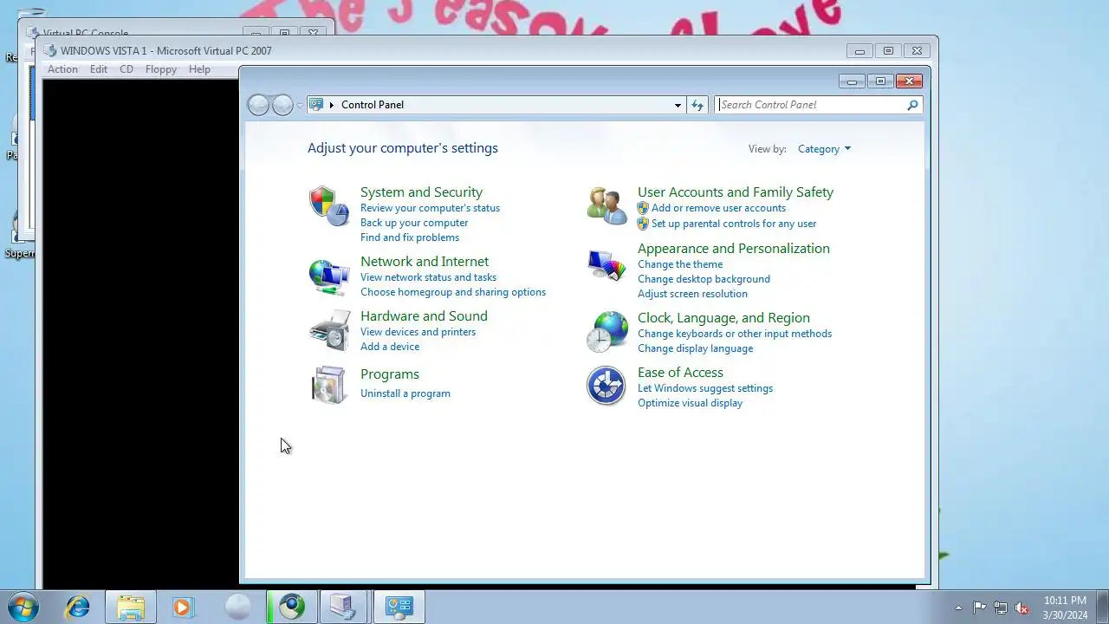Open the View by Category dropdown
This screenshot has height=624, width=1109.
[x=824, y=149]
